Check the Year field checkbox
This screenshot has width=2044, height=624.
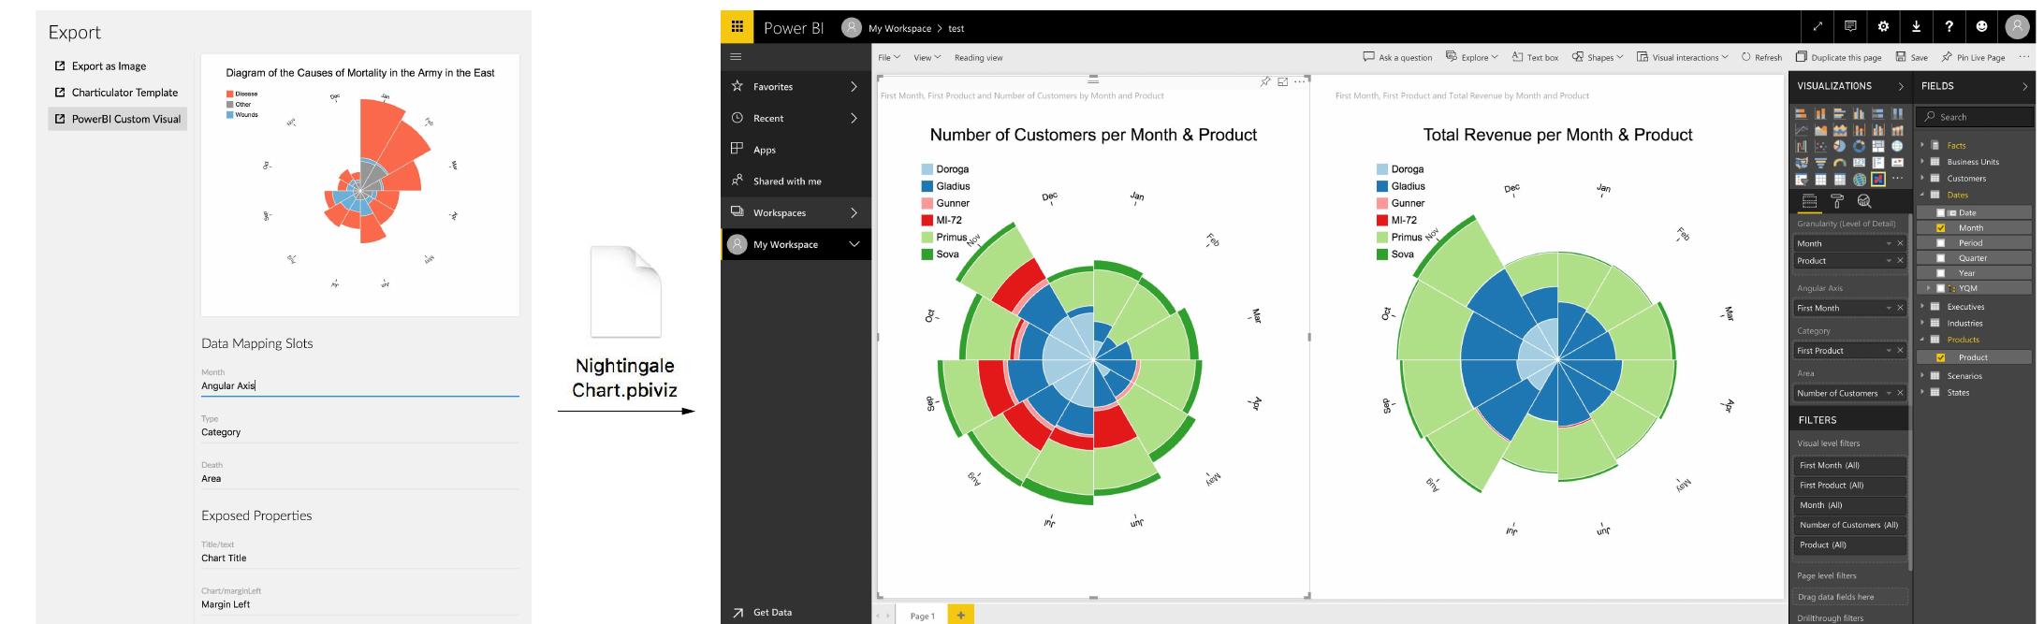[1940, 273]
